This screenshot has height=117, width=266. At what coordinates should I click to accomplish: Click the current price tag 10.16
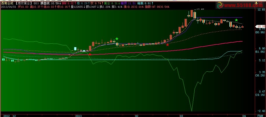point(260,26)
